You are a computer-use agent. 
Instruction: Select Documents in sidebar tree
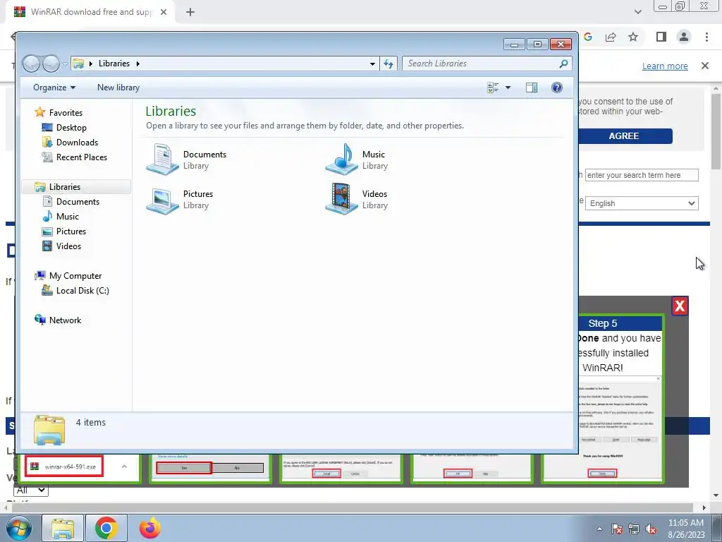coord(78,201)
